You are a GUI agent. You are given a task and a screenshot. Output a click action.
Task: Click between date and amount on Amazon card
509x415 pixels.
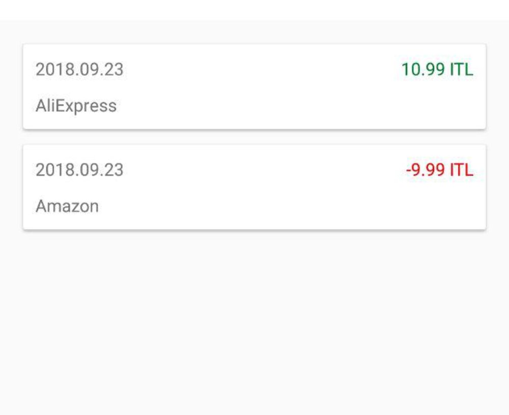[x=260, y=170]
